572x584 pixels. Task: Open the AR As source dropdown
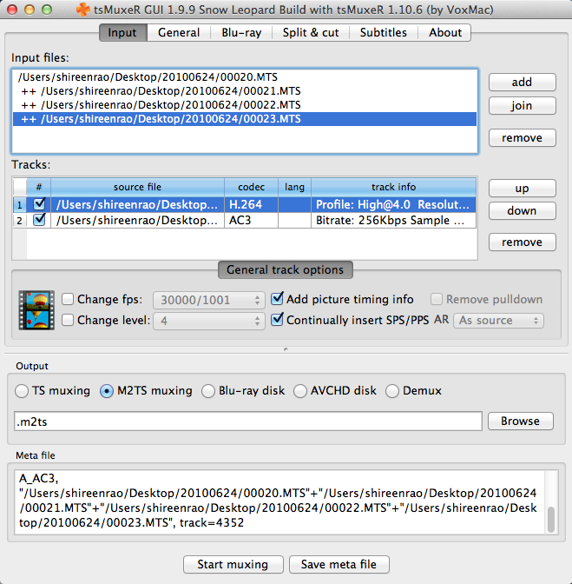[498, 321]
